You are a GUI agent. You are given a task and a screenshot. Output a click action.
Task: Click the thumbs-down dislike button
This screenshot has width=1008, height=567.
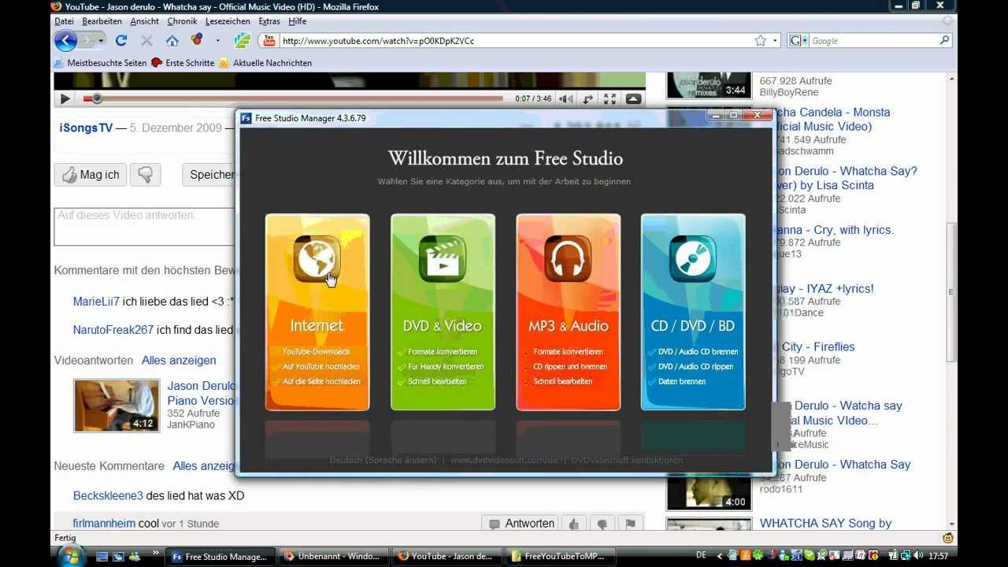(x=145, y=175)
